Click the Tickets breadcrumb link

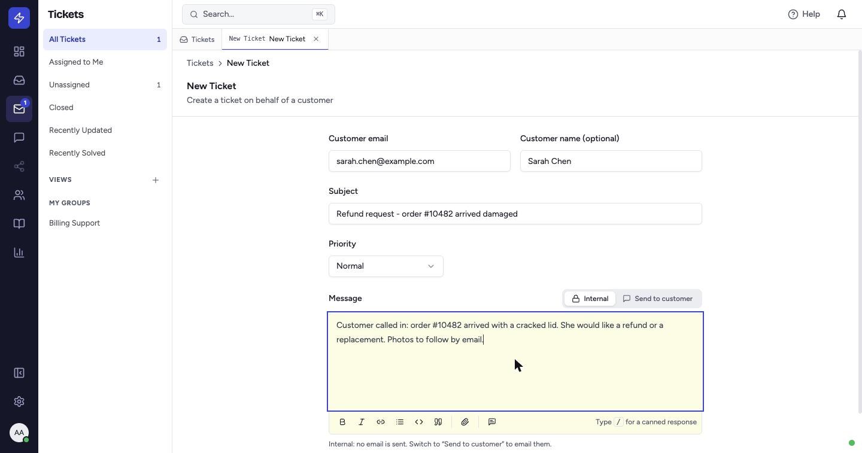pos(200,63)
